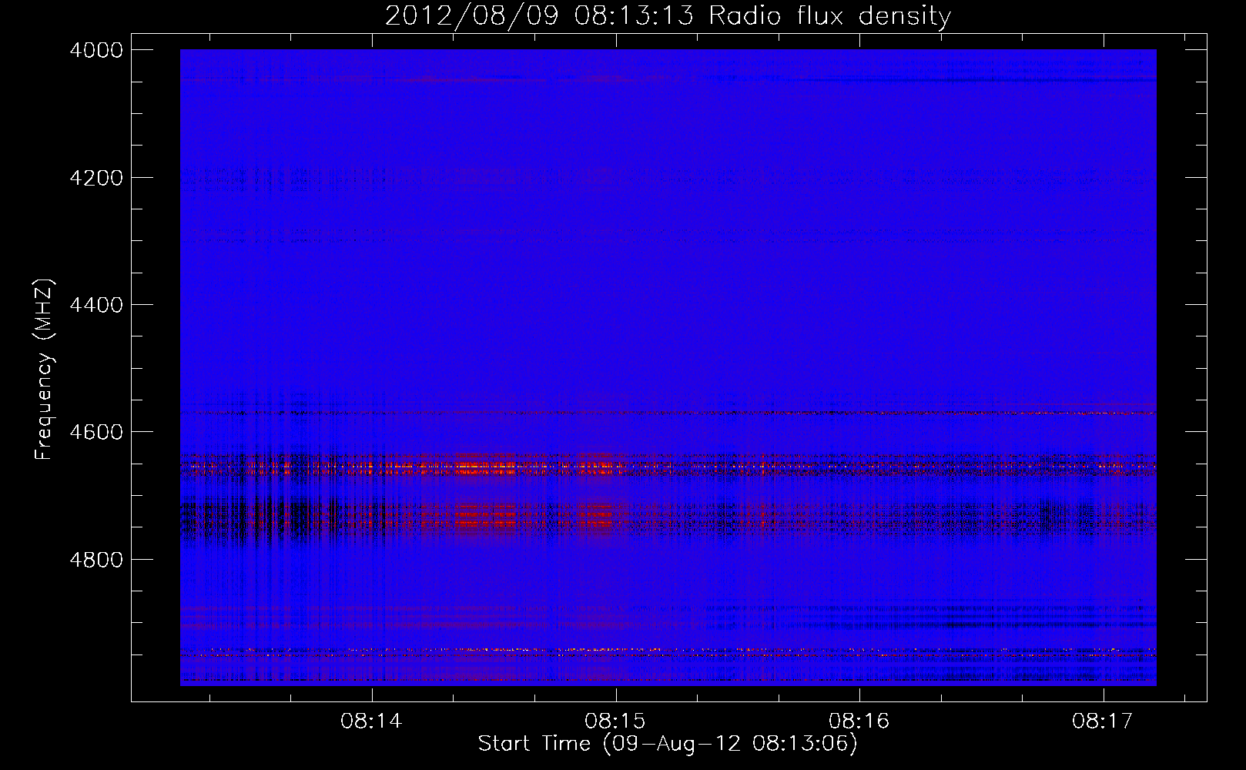Click the 4200 frequency axis label
1246x770 pixels.
pyautogui.click(x=96, y=178)
